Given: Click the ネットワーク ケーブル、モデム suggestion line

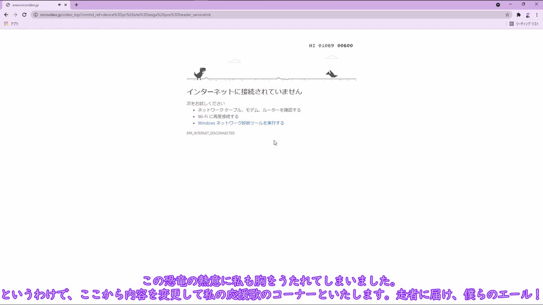Looking at the screenshot, I should click(x=249, y=110).
